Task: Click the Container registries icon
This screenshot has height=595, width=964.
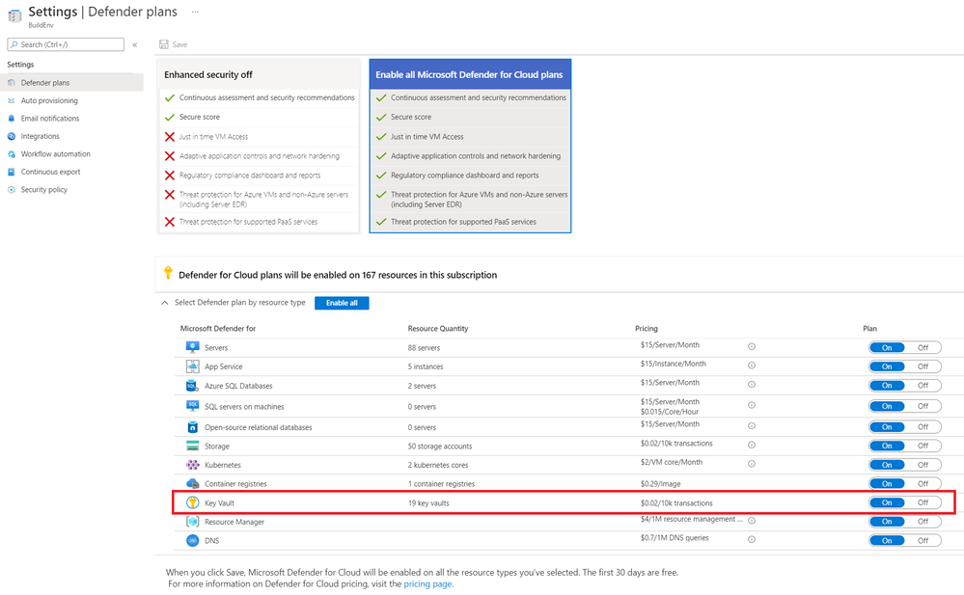Action: (192, 484)
